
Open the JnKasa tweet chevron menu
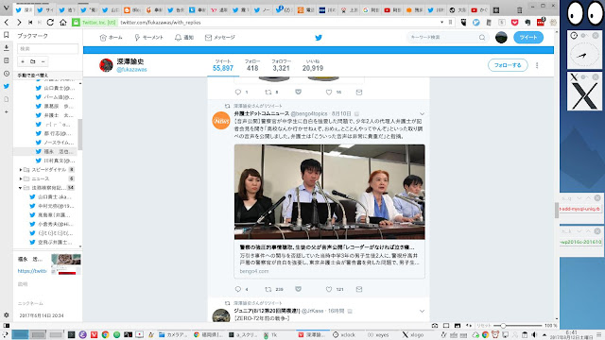tap(422, 311)
